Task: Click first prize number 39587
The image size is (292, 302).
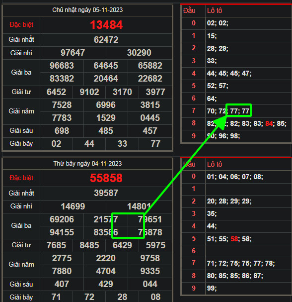Action: pyautogui.click(x=106, y=193)
